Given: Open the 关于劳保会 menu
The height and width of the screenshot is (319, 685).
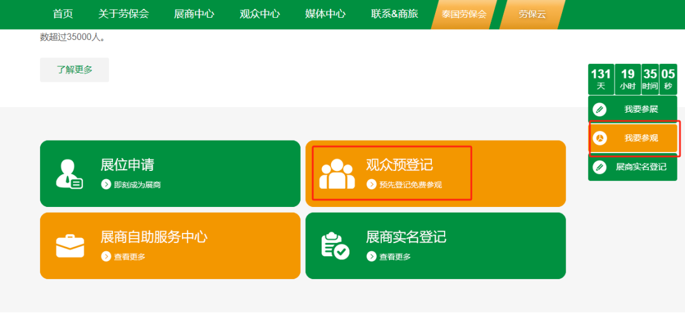Looking at the screenshot, I should click(124, 14).
